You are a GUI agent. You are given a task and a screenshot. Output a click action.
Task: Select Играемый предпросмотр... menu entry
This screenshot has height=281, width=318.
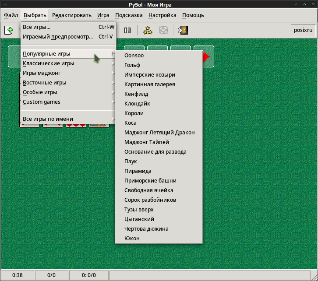pos(68,37)
